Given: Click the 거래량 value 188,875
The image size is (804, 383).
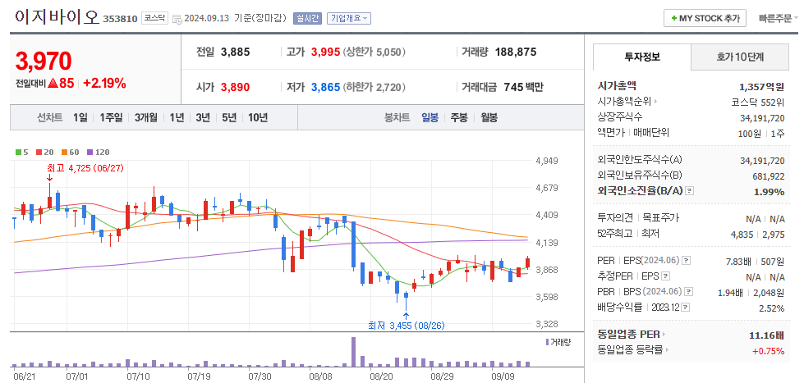Looking at the screenshot, I should pos(515,52).
